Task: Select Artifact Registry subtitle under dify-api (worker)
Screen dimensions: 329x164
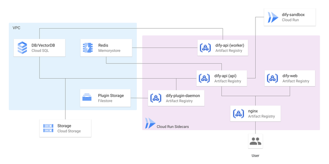Action: pos(229,51)
